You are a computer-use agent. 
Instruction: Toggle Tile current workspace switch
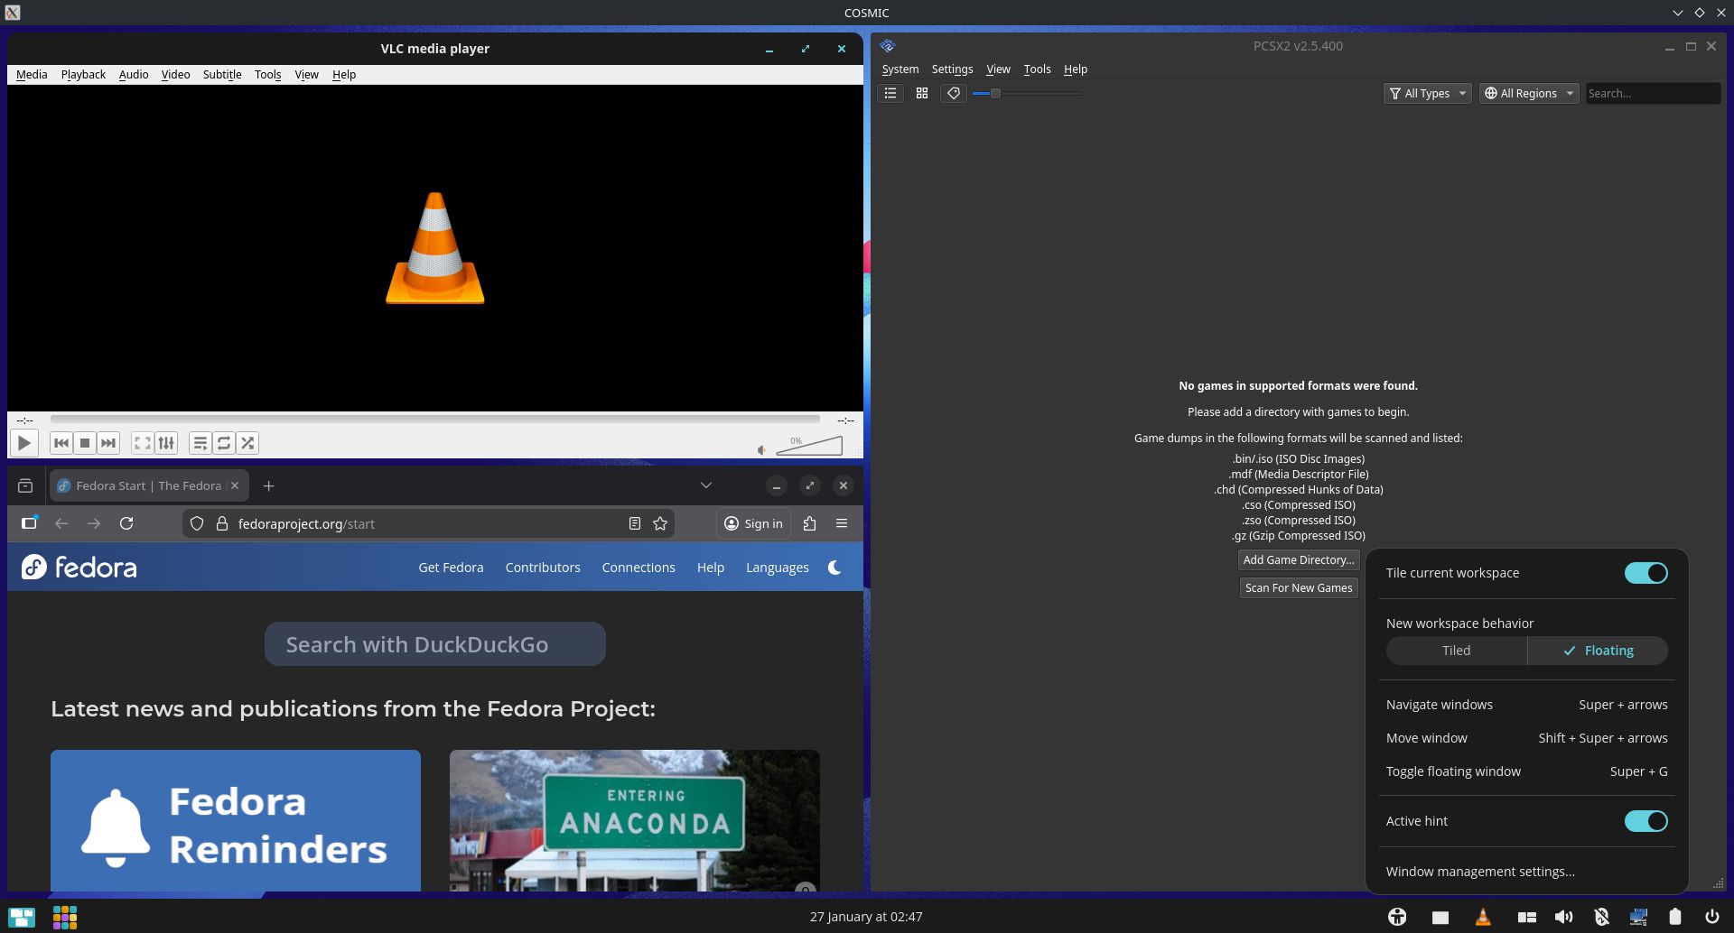[x=1645, y=573]
